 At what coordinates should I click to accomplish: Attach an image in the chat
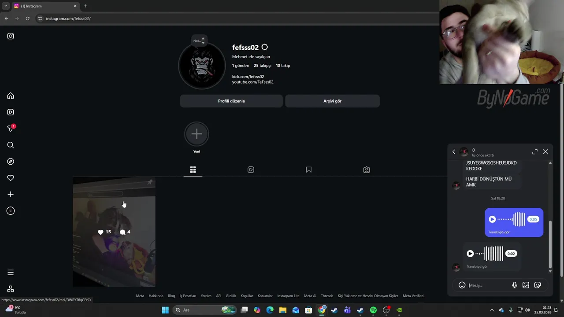(x=526, y=285)
